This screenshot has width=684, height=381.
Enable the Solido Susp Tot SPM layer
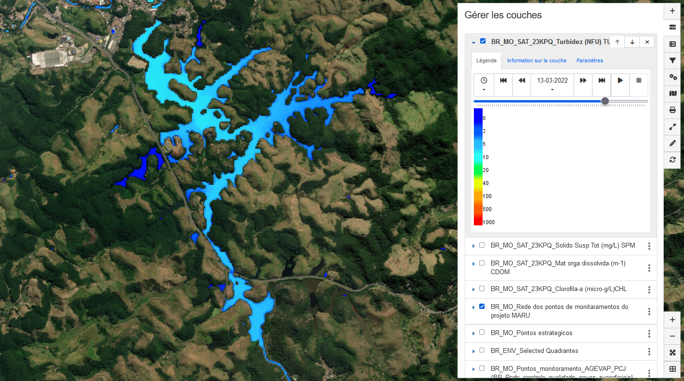[x=482, y=245]
